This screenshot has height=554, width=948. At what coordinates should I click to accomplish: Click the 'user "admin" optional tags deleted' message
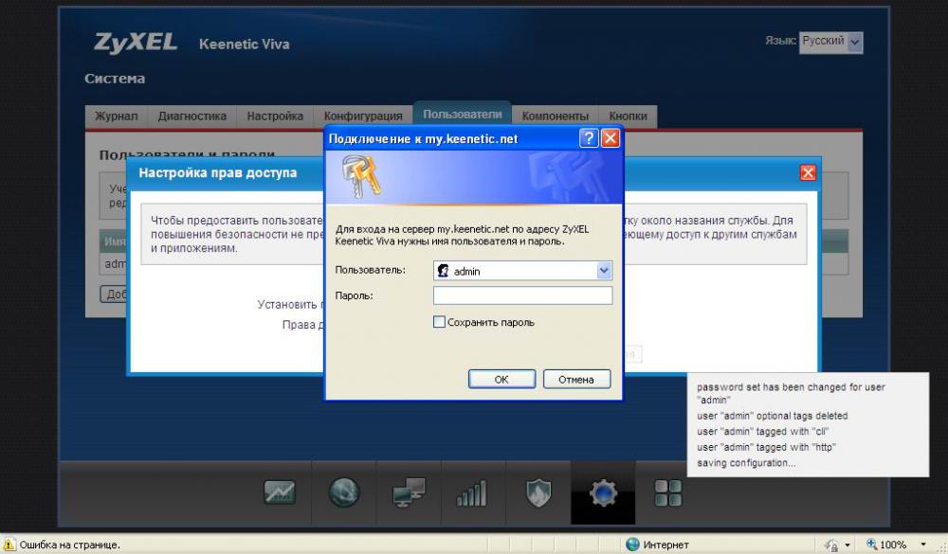[x=772, y=417]
